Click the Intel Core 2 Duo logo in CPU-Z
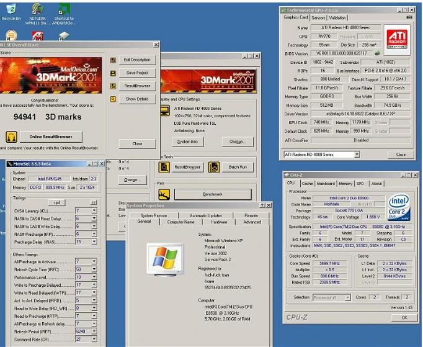This screenshot has height=347, width=423. (x=399, y=207)
